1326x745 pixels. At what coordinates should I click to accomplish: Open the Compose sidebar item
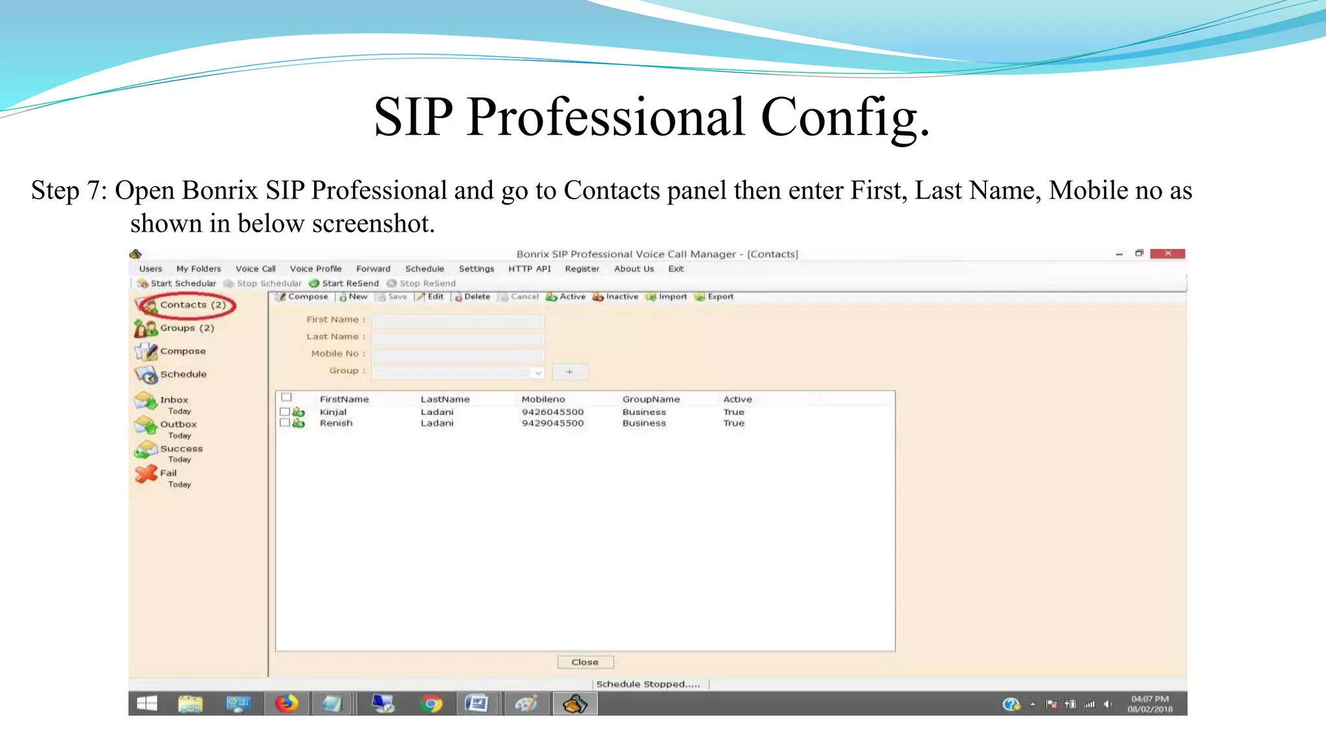tap(171, 351)
